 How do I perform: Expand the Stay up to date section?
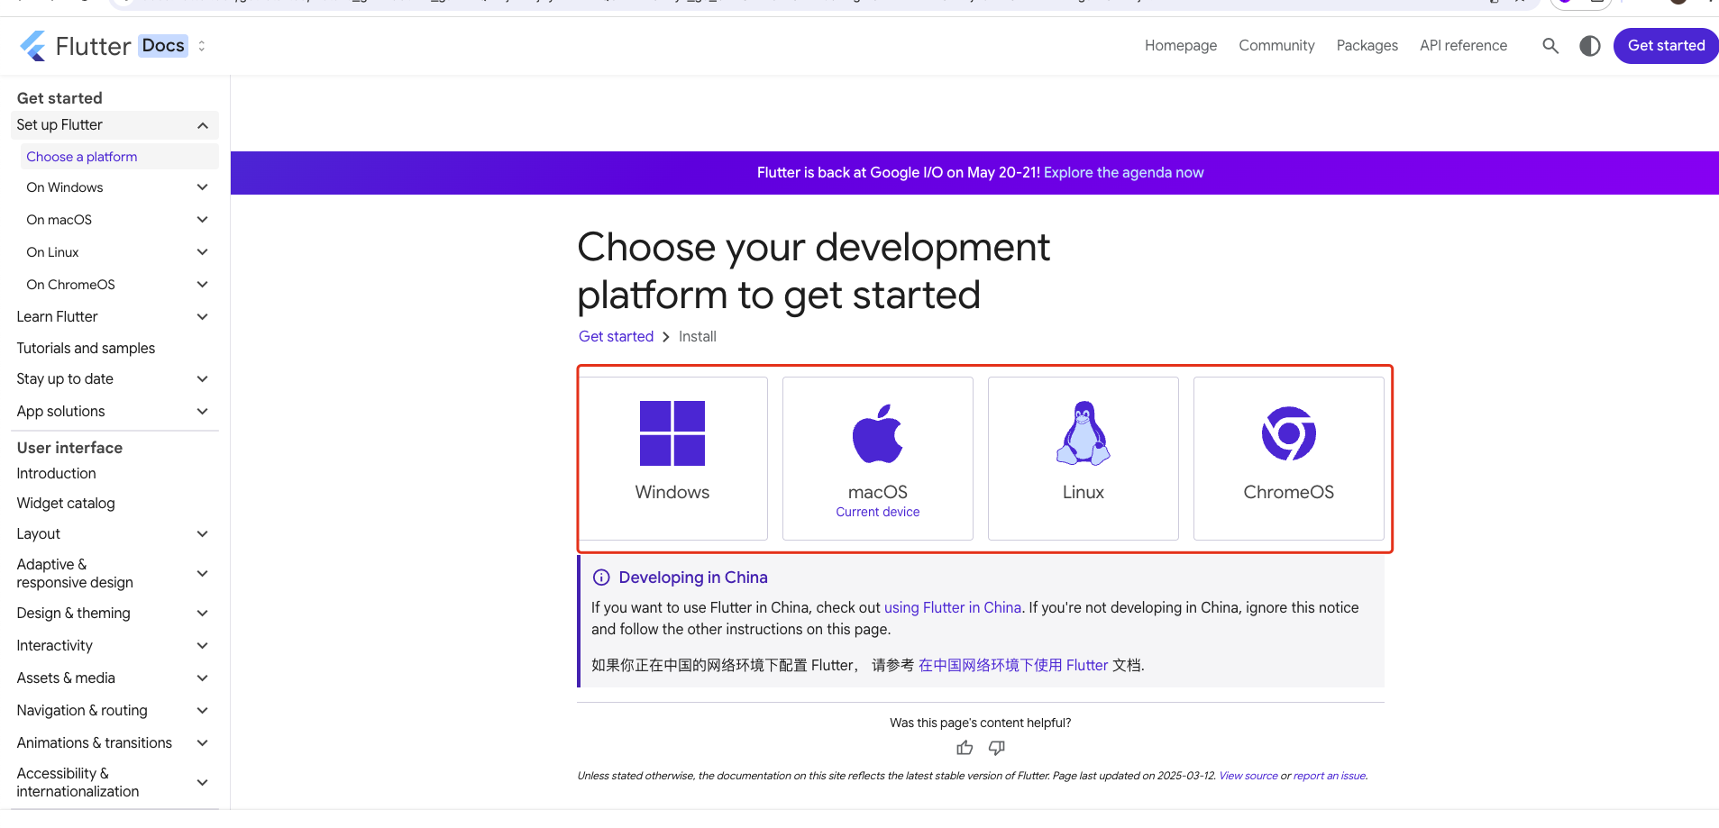[x=203, y=379]
